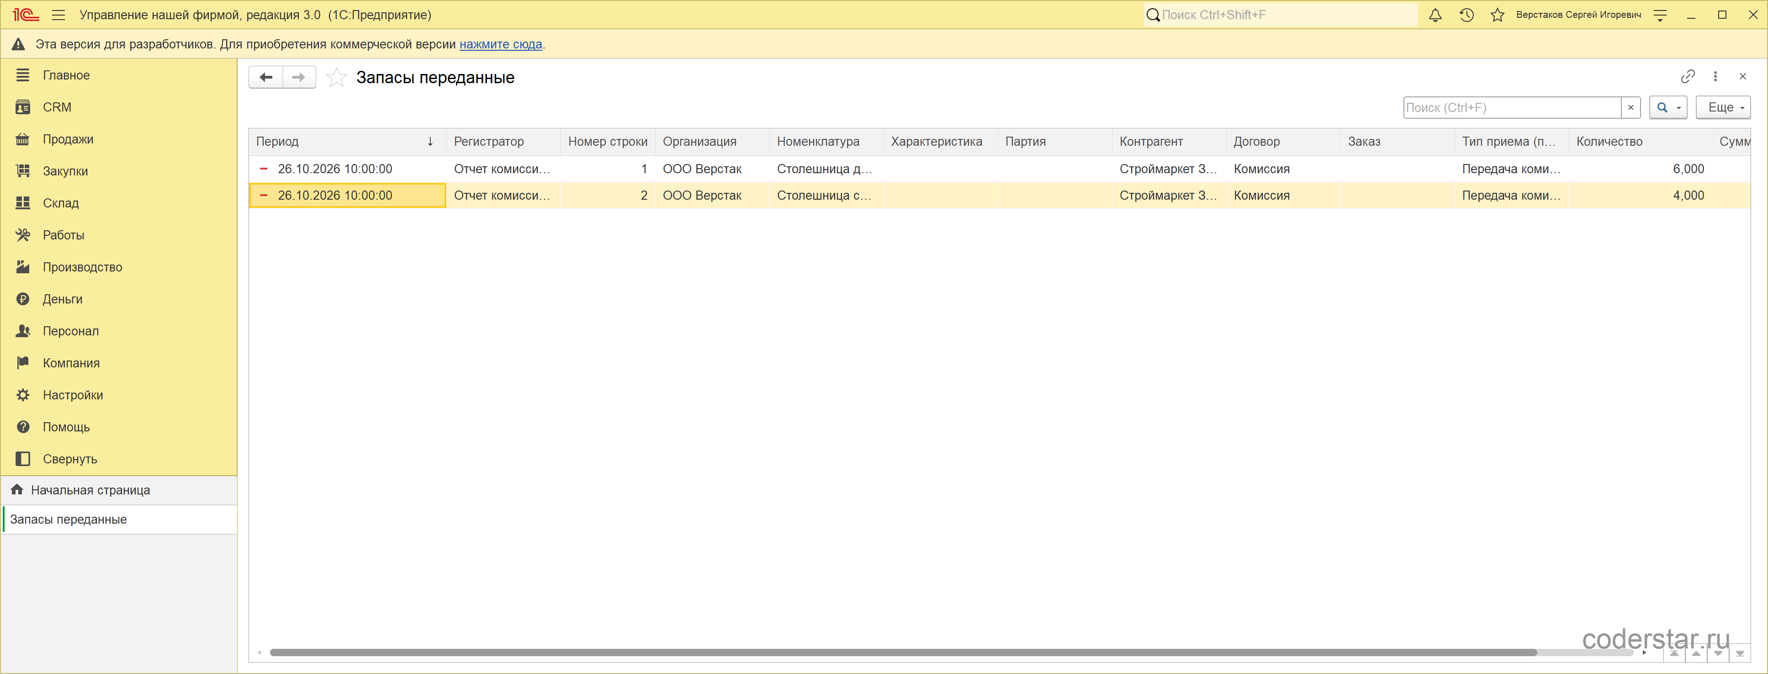Viewport: 1768px width, 674px height.
Task: Expand the Еще menu
Action: point(1723,107)
